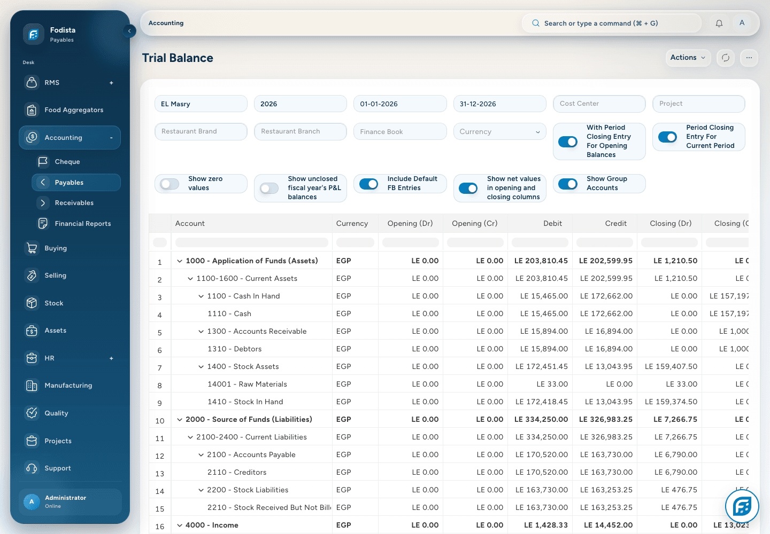Image resolution: width=770 pixels, height=534 pixels.
Task: Open the Actions dropdown button
Action: (x=688, y=58)
